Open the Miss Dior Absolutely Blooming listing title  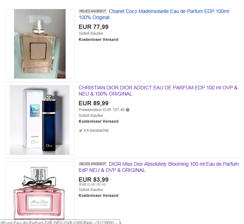click(x=159, y=167)
